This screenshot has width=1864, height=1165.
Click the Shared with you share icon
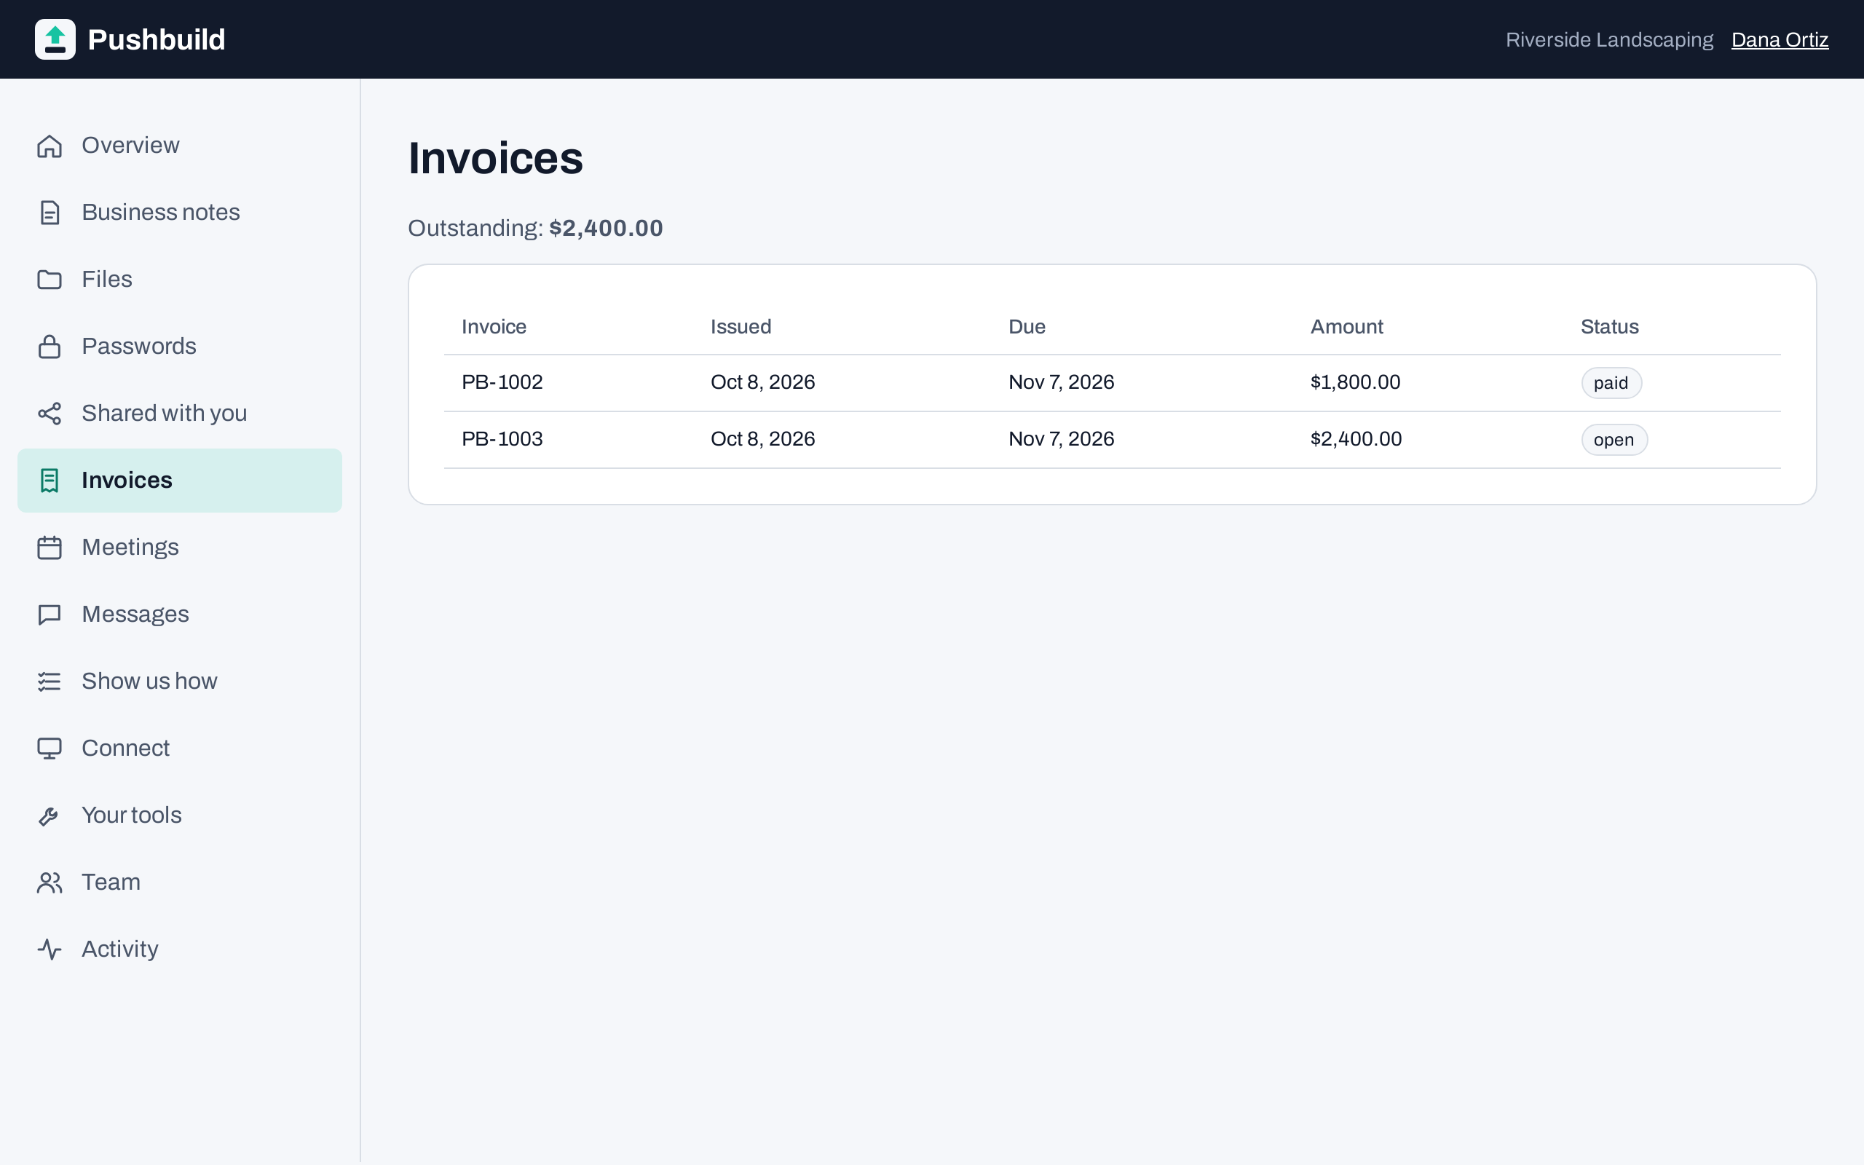[x=50, y=414]
